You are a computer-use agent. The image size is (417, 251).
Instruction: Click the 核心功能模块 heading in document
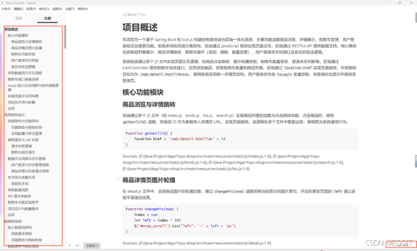coord(143,92)
